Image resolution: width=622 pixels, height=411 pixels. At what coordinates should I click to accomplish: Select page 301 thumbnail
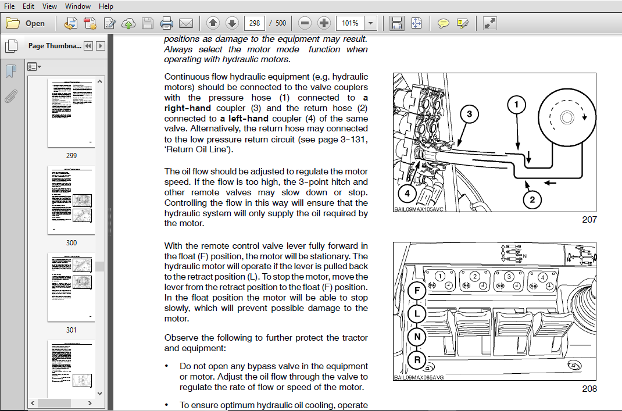point(71,287)
